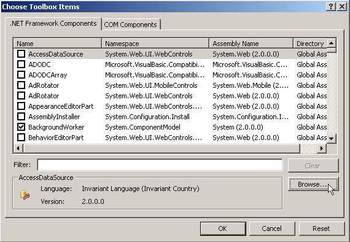The height and width of the screenshot is (242, 350).
Task: Click the list's vertical scroll up arrow
Action: pyautogui.click(x=332, y=43)
